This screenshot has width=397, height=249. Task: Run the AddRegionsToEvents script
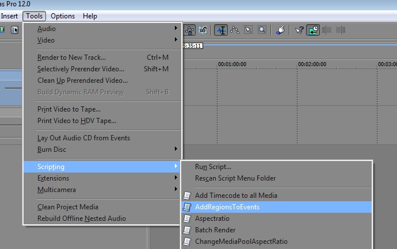pos(227,207)
